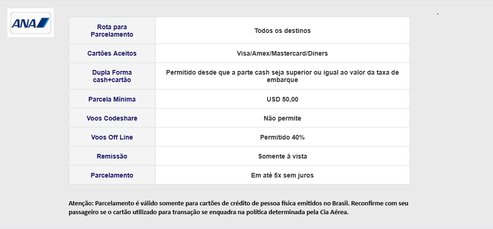The width and height of the screenshot is (493, 229).
Task: Click the 'Permitido desde que a parte cash' description
Action: tap(282, 76)
